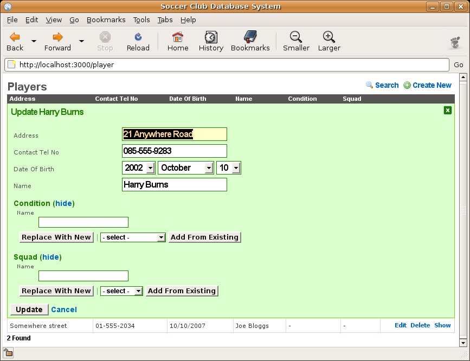Make text larger with the zoom-in icon

(x=329, y=37)
